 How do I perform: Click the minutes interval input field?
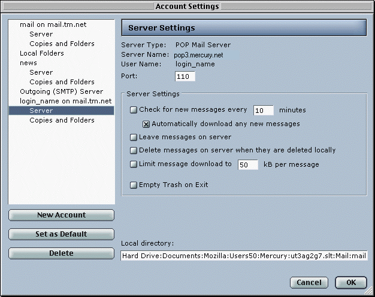[x=264, y=111]
